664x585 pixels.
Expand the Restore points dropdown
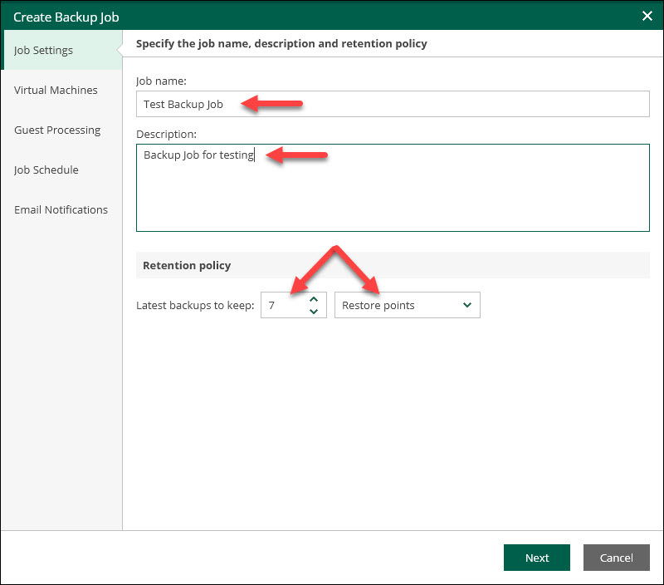click(x=407, y=305)
